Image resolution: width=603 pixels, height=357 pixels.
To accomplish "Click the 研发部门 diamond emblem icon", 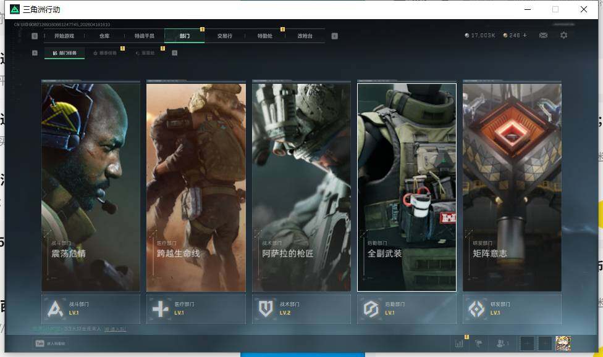I will point(476,309).
